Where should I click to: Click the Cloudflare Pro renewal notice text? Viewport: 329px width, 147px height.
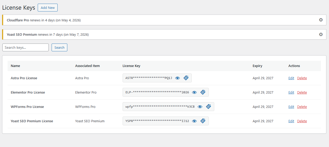[x=44, y=20]
